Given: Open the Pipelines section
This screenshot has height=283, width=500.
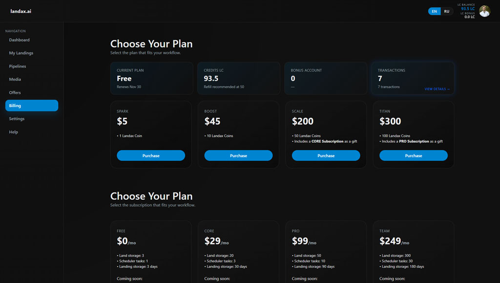Looking at the screenshot, I should (18, 66).
